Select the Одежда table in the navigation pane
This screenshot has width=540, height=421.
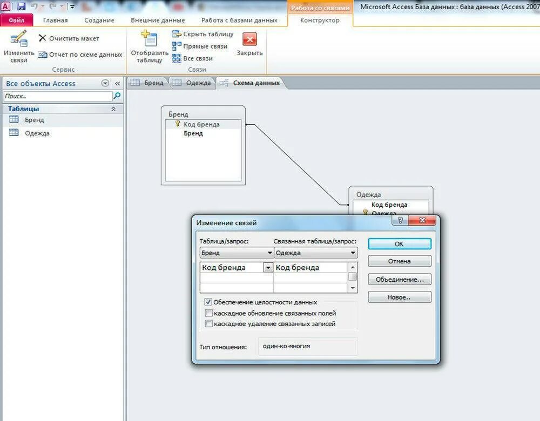tap(63, 133)
